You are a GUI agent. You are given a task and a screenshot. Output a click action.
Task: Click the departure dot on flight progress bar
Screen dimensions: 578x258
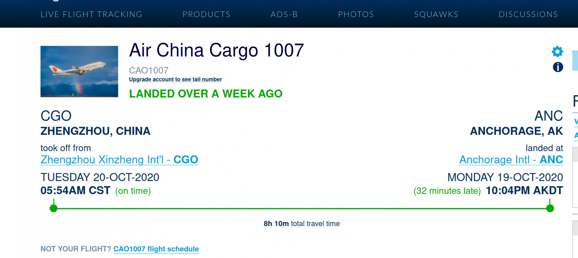(x=53, y=208)
